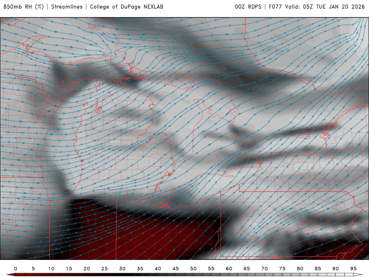Click the colorbar label '75'
369x277 pixels.
pos(282,269)
